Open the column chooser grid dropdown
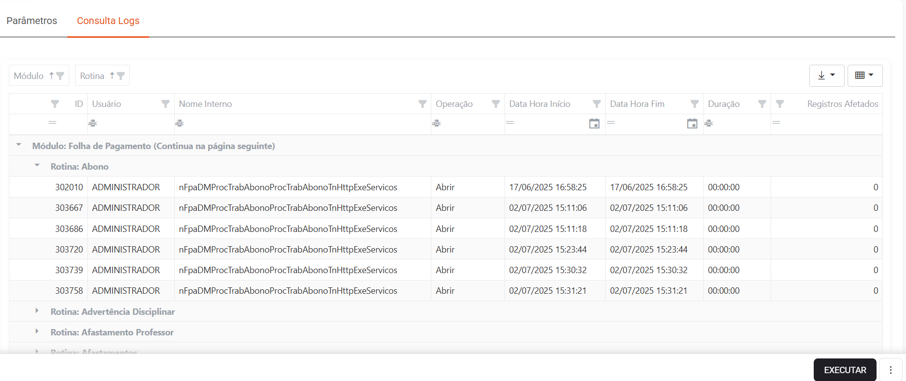Image resolution: width=906 pixels, height=381 pixels. coord(865,76)
